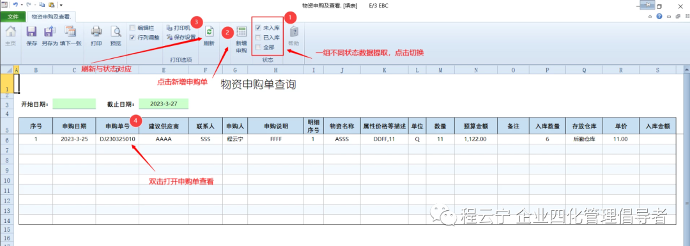Click the 申购人 cell 程云宁
The image size is (690, 246).
coord(235,139)
